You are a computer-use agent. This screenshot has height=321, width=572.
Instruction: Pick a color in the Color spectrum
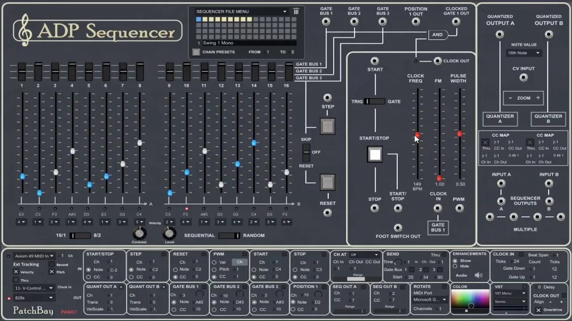(x=470, y=299)
